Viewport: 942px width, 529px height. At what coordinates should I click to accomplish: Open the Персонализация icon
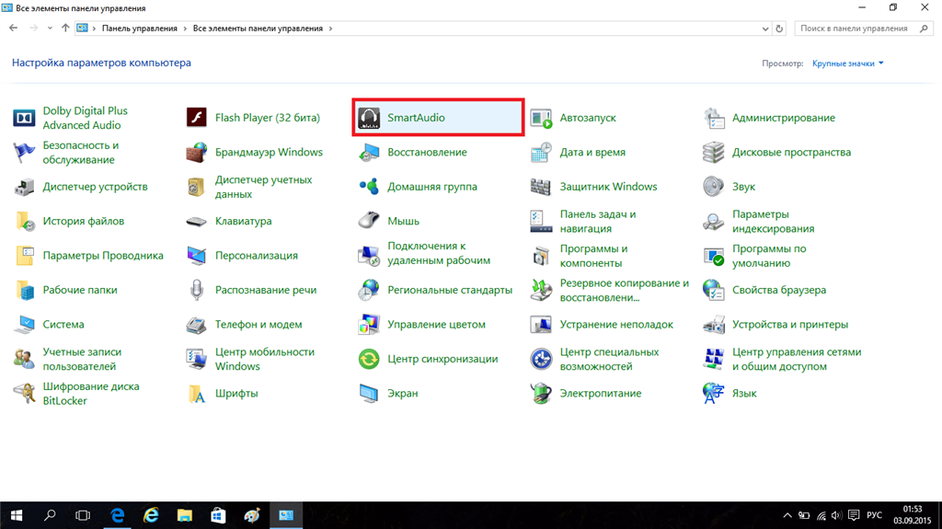197,256
